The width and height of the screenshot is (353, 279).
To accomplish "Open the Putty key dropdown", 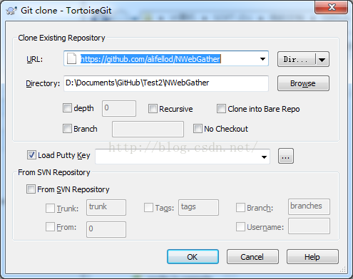I will coord(264,157).
